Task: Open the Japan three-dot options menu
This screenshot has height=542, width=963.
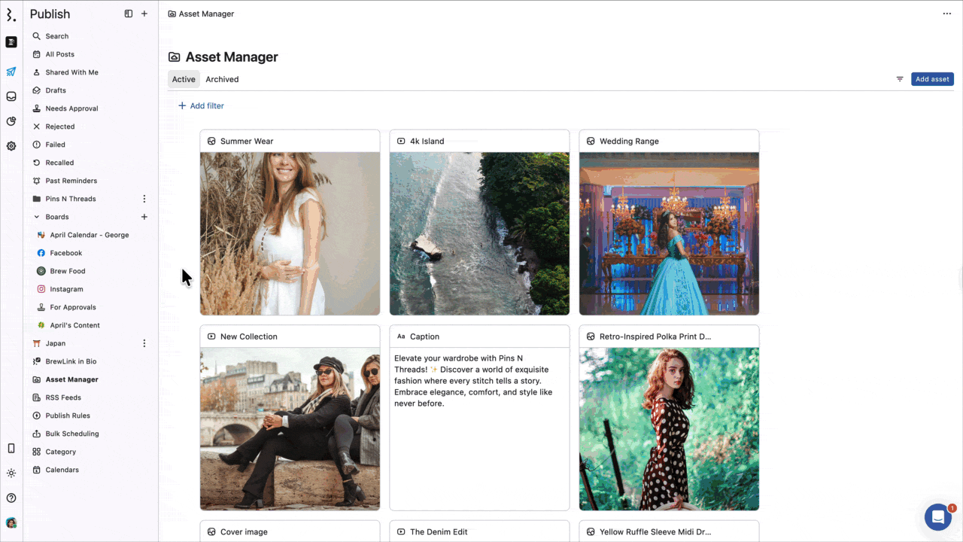Action: pos(144,343)
